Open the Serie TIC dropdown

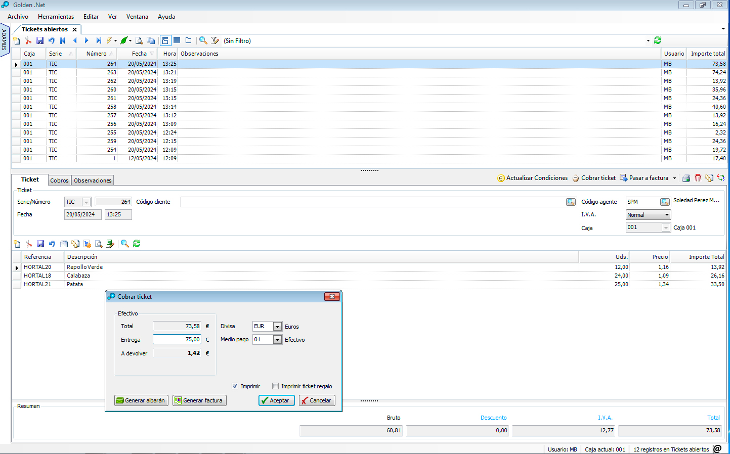click(x=86, y=202)
